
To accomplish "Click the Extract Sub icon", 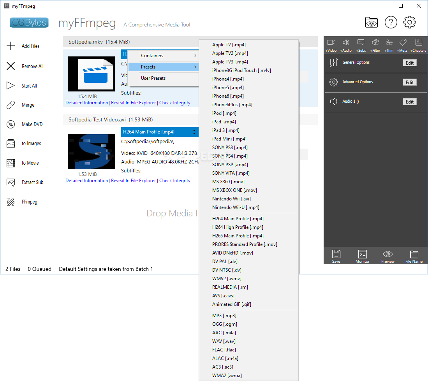I will pyautogui.click(x=11, y=182).
